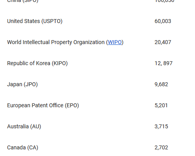Select the 2,702 value for Canada
Viewport: 195px width, 156px height.
click(x=161, y=147)
